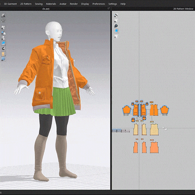Click the black-and-white shaded map icon in 3D toolbar
The width and height of the screenshot is (195, 195).
pyautogui.click(x=3, y=48)
